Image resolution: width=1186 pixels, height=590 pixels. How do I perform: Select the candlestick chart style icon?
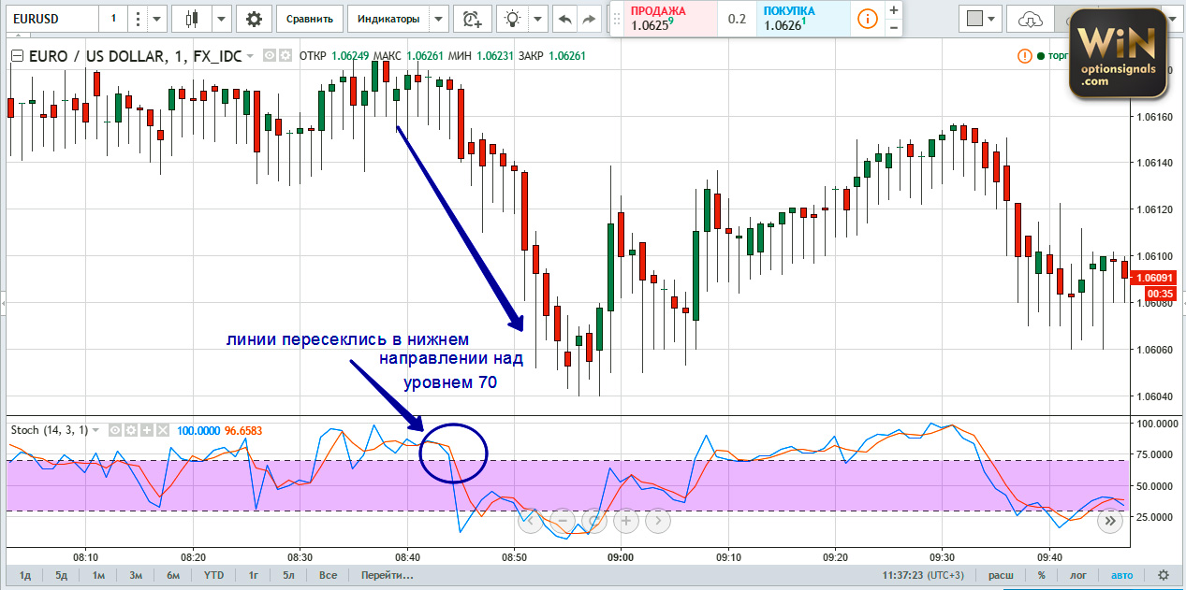pyautogui.click(x=193, y=19)
